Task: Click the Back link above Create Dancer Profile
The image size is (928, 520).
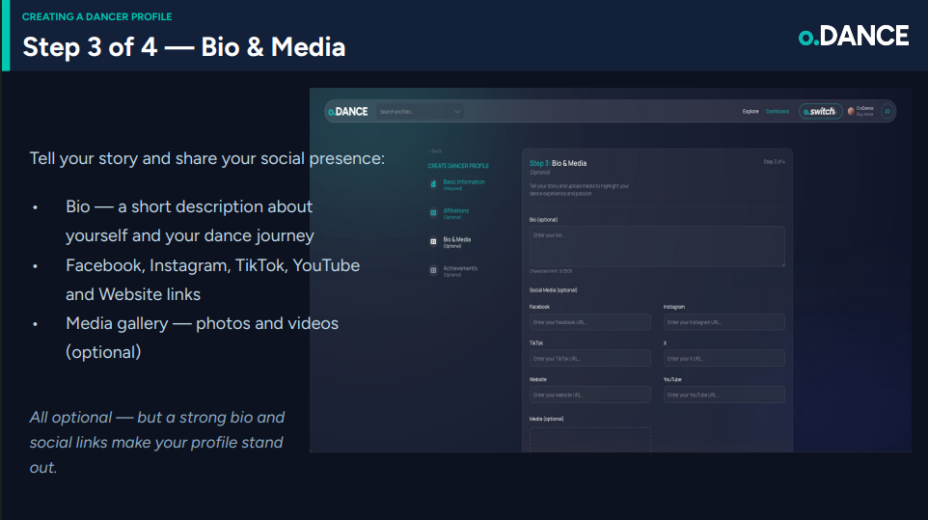Action: coord(435,151)
